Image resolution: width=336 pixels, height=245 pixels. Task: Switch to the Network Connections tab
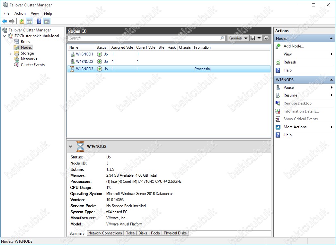click(x=105, y=233)
